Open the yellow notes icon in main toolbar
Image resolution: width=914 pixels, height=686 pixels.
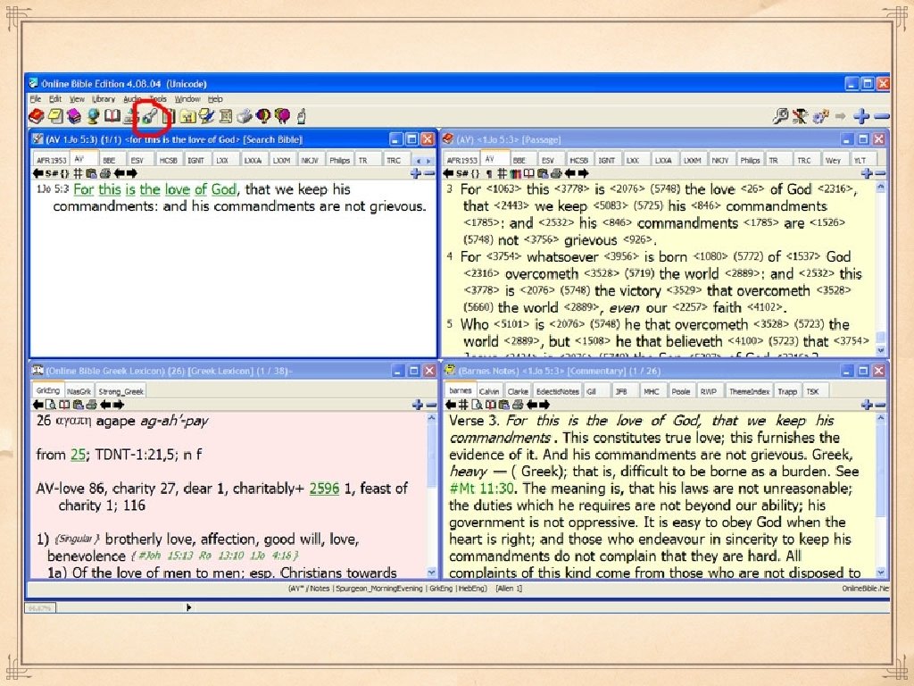tap(55, 117)
